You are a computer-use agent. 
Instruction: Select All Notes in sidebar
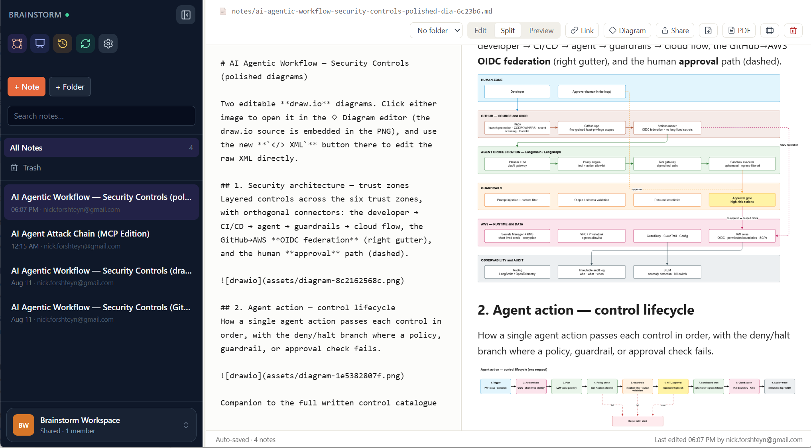(101, 148)
